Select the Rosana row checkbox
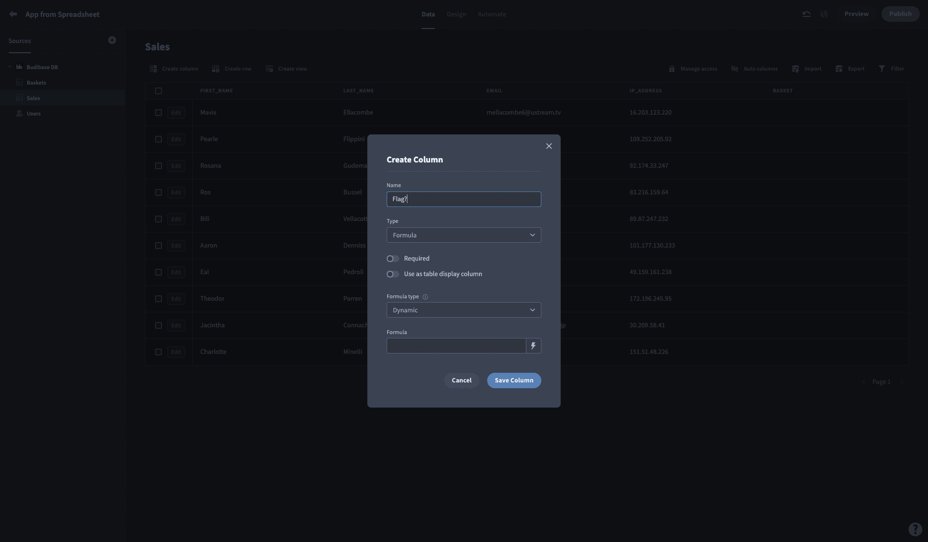This screenshot has width=928, height=542. (159, 166)
